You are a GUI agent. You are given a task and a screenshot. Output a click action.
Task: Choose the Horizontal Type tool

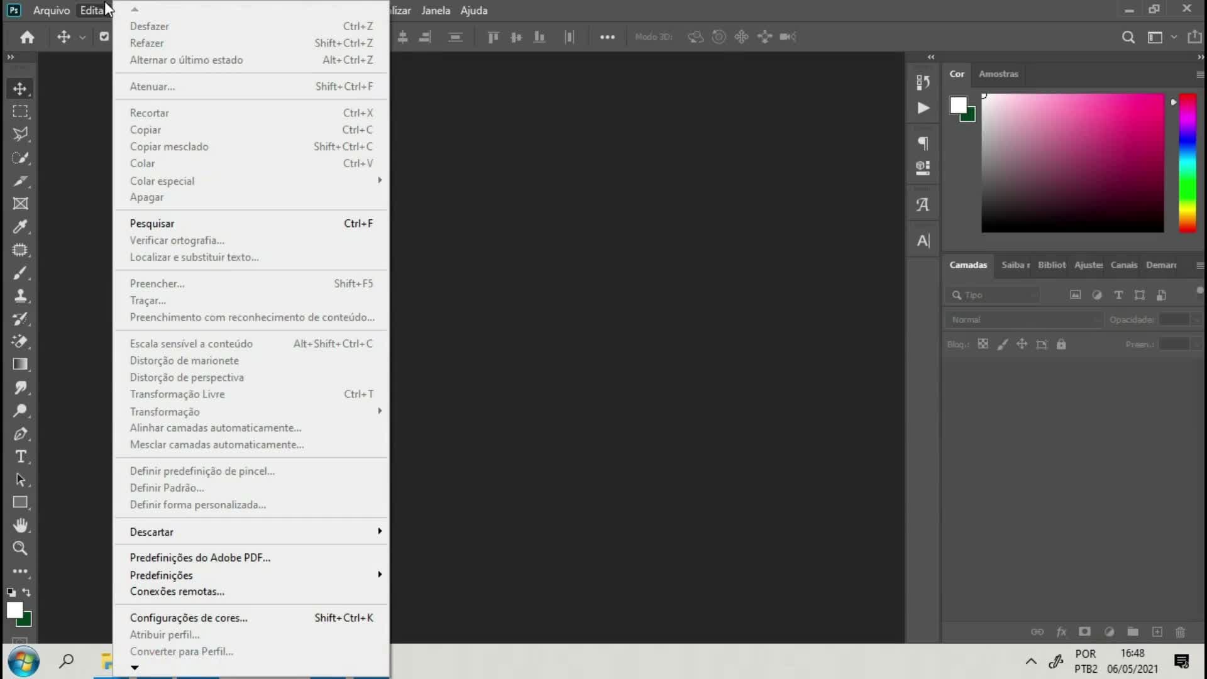click(20, 456)
